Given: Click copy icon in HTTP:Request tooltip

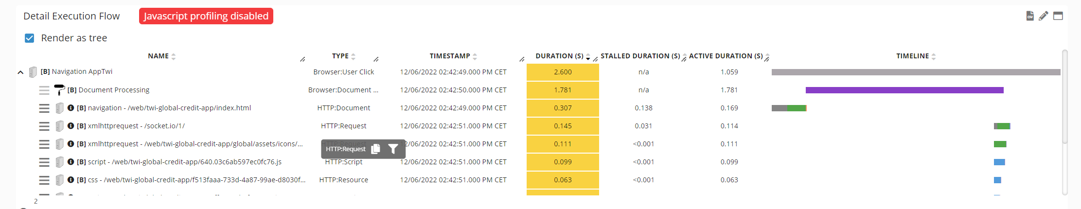Looking at the screenshot, I should pos(375,149).
